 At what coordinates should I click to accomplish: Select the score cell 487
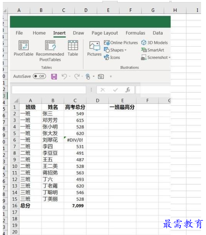tap(75, 160)
